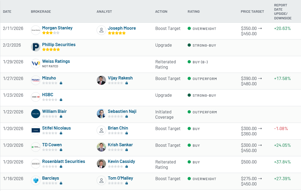The width and height of the screenshot is (301, 191).
Task: Click the NOT RATED label
Action: click(50, 66)
